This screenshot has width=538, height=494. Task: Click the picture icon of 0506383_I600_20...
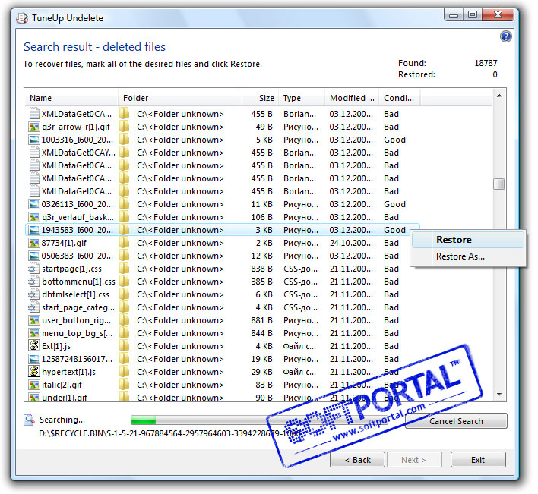click(33, 256)
